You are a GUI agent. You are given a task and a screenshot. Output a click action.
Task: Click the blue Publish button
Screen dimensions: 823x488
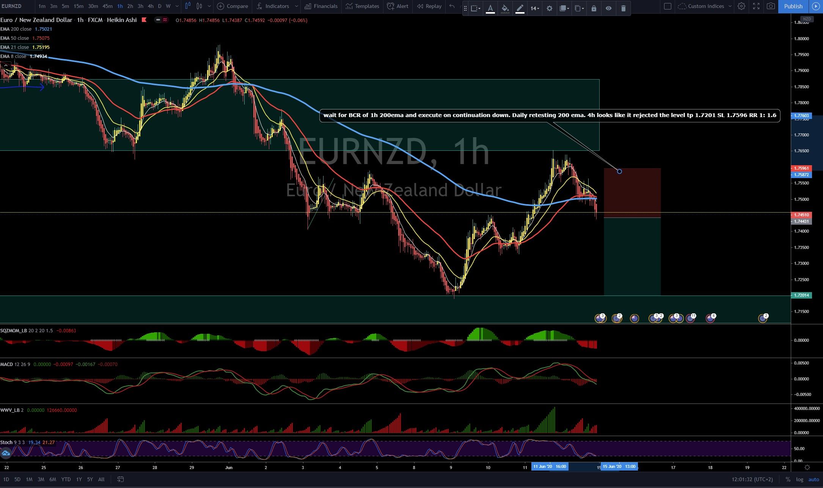point(793,6)
